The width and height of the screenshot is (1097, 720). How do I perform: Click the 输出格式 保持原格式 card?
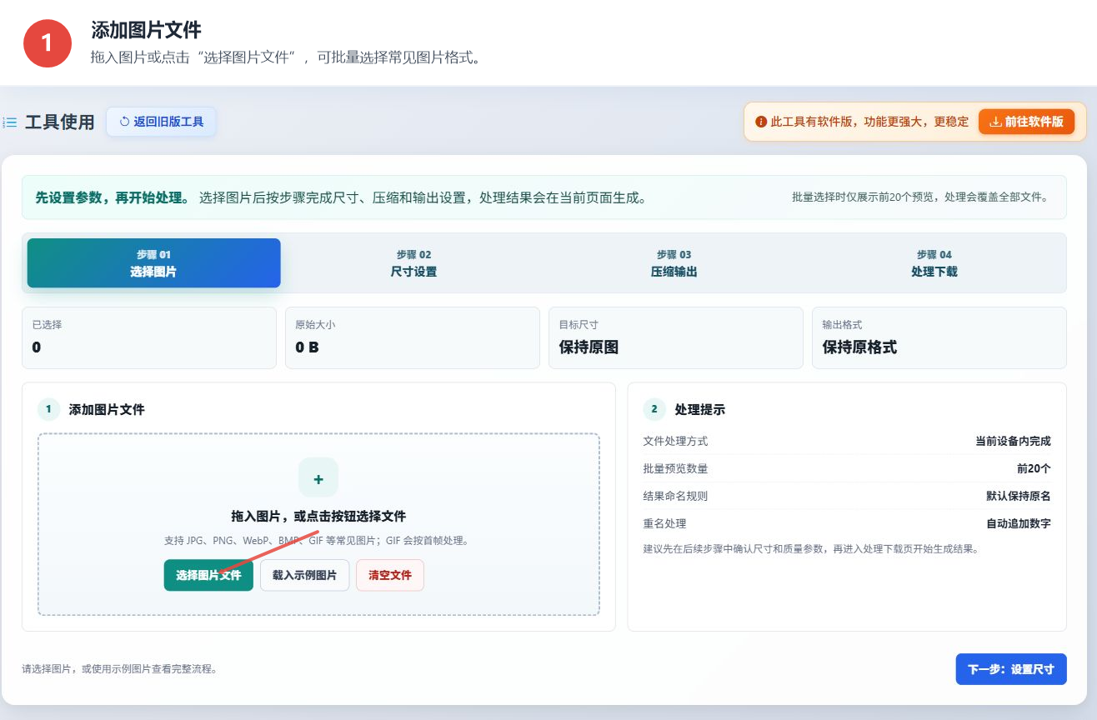939,337
